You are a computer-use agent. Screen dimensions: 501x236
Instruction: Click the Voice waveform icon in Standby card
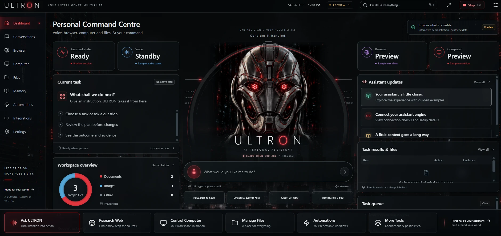(127, 52)
